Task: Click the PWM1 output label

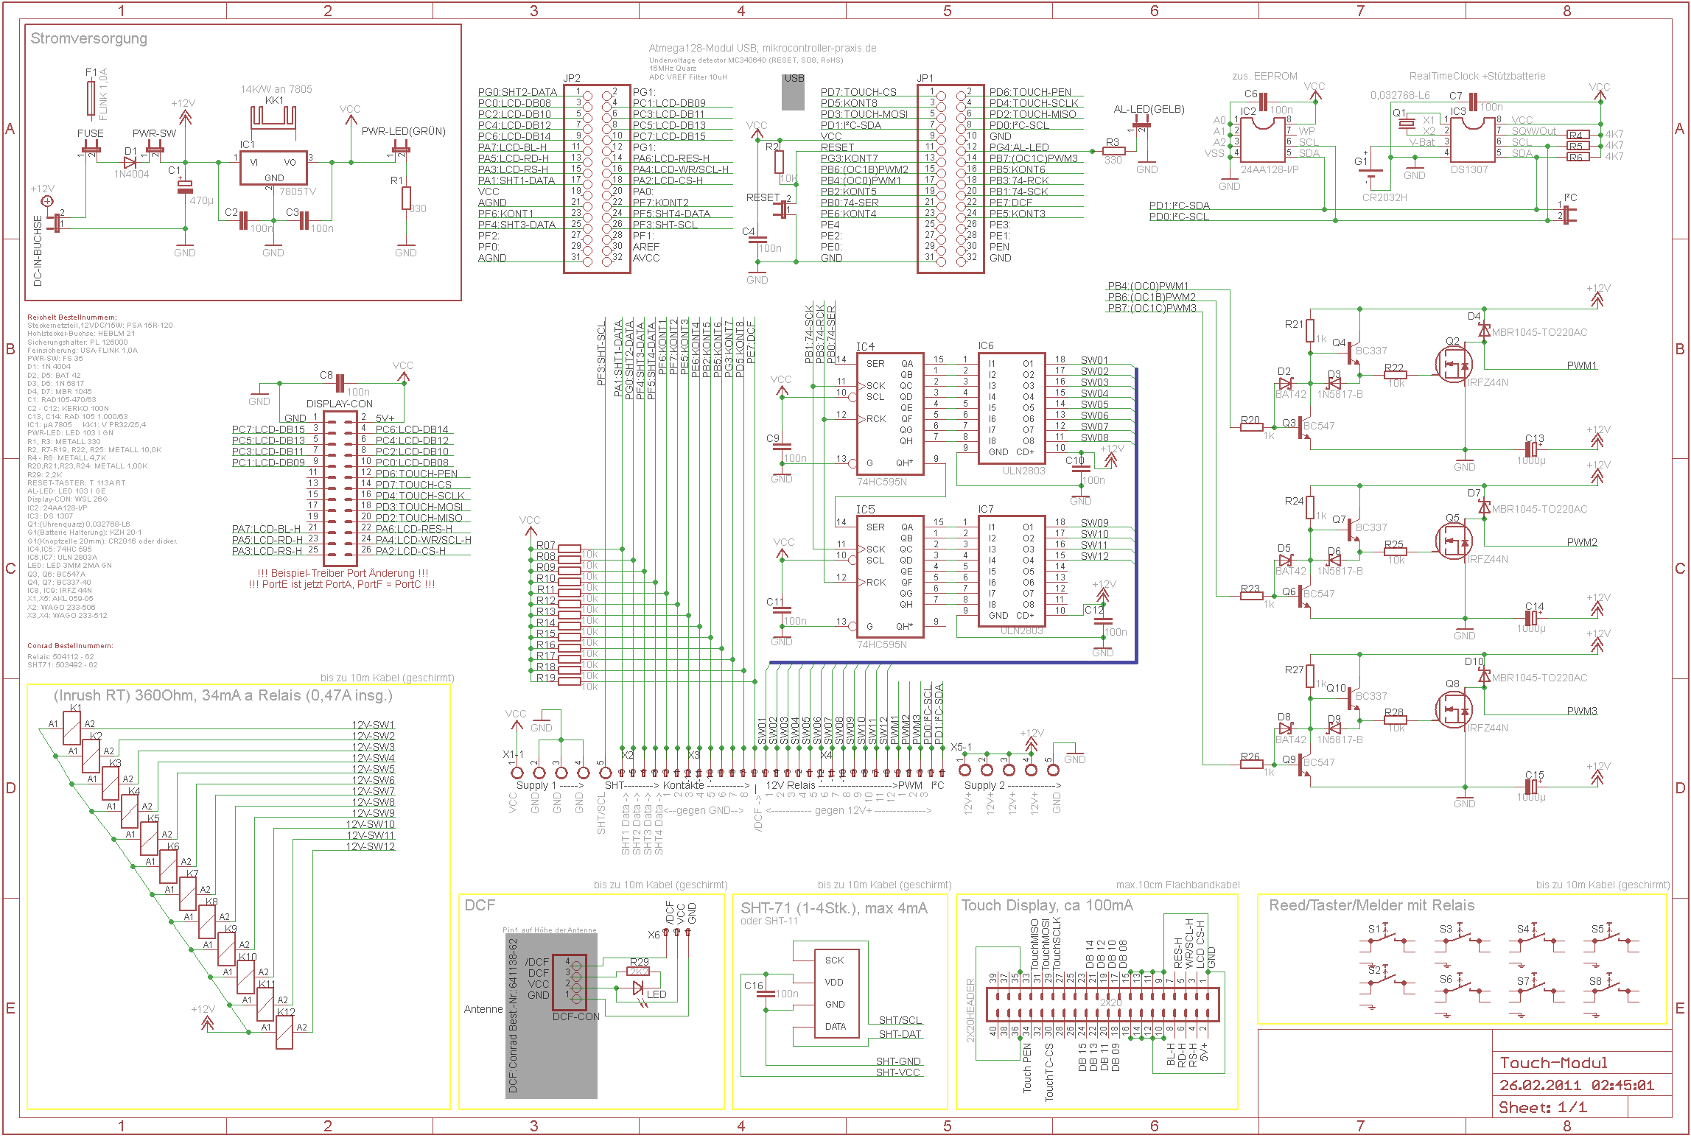Action: click(1582, 365)
